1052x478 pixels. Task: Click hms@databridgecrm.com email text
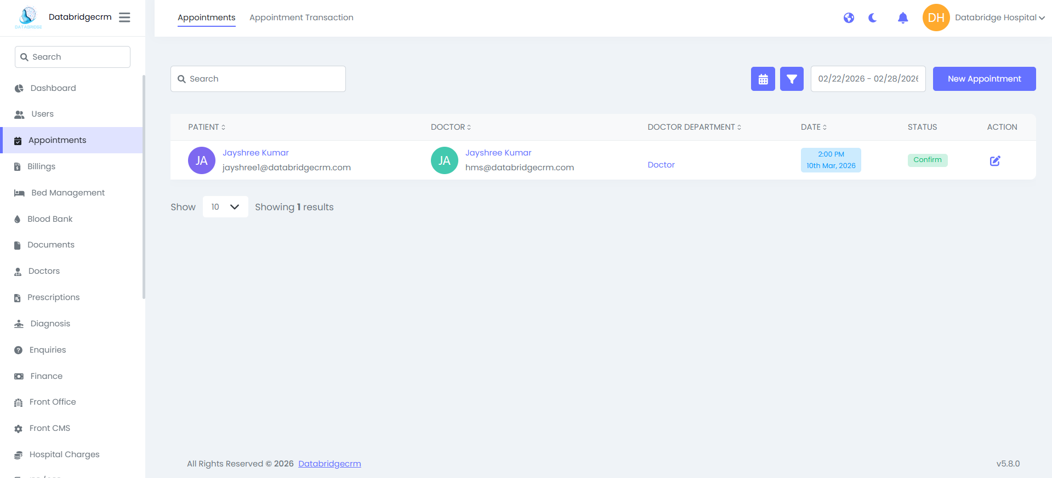click(x=520, y=168)
